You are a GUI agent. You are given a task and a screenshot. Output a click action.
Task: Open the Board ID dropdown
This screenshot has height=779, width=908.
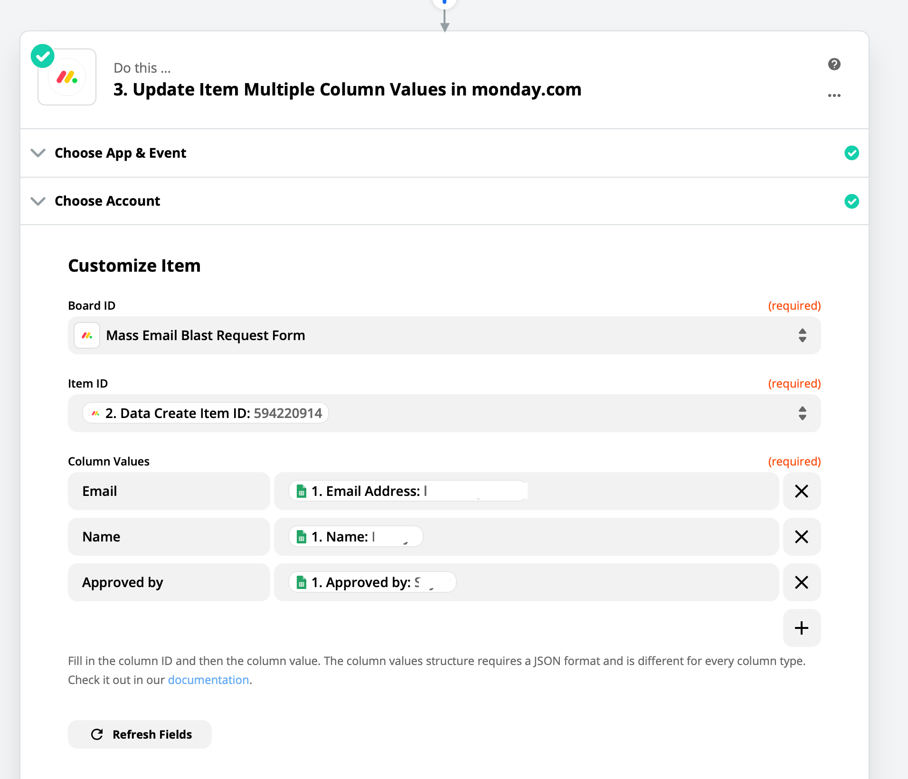point(445,335)
